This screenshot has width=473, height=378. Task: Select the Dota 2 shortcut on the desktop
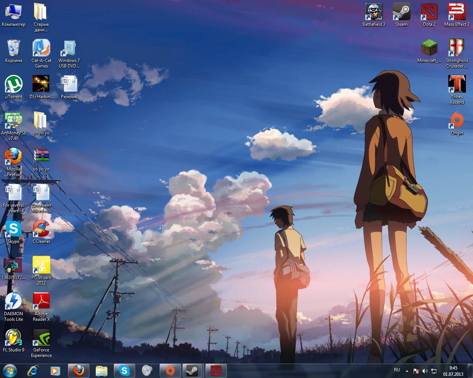tap(429, 15)
